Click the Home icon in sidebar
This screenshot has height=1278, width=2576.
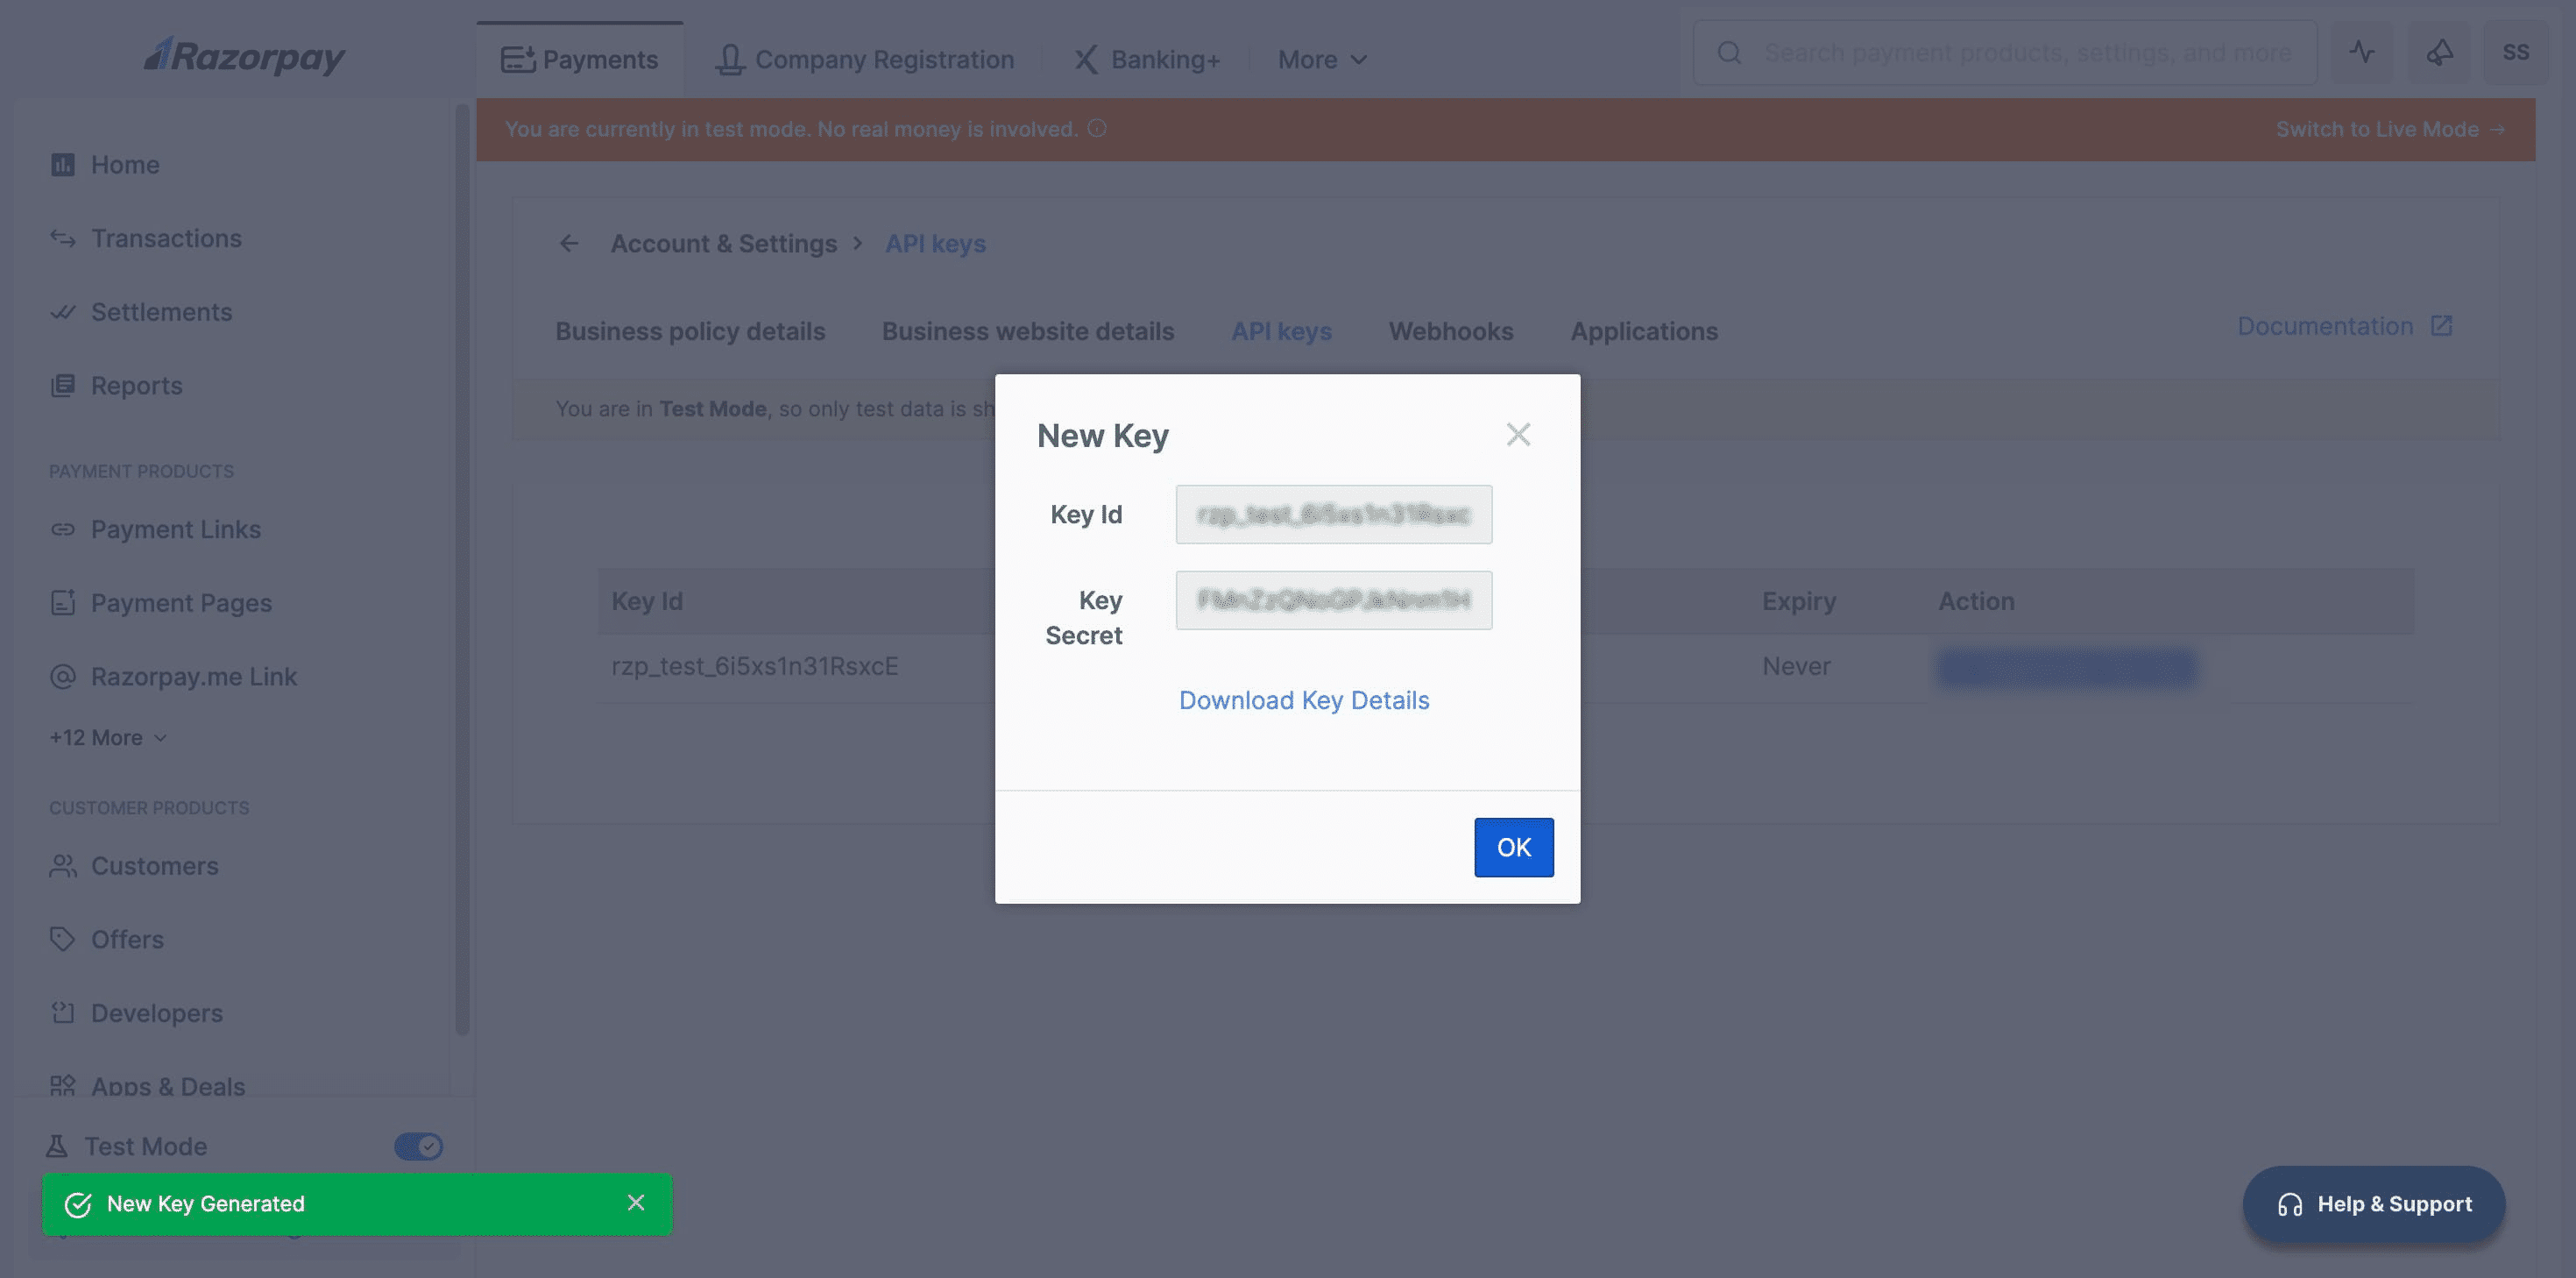tap(63, 164)
